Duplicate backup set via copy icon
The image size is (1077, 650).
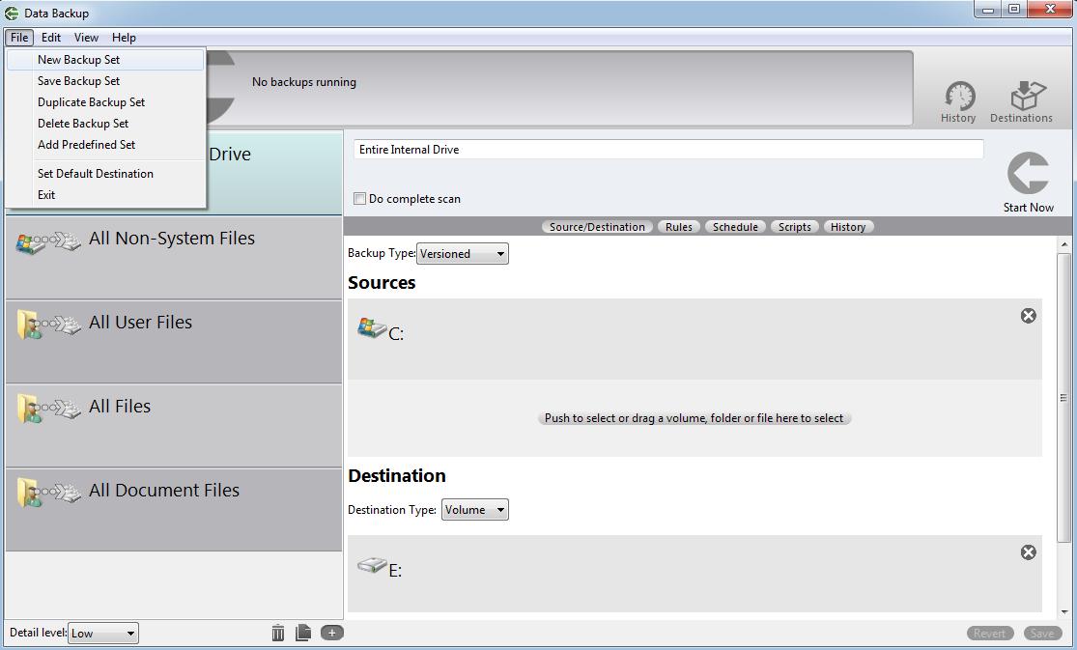coord(303,633)
